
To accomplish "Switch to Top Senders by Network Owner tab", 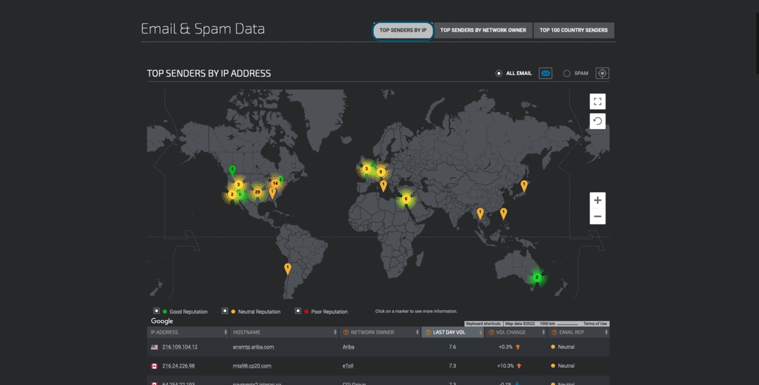I will 483,30.
